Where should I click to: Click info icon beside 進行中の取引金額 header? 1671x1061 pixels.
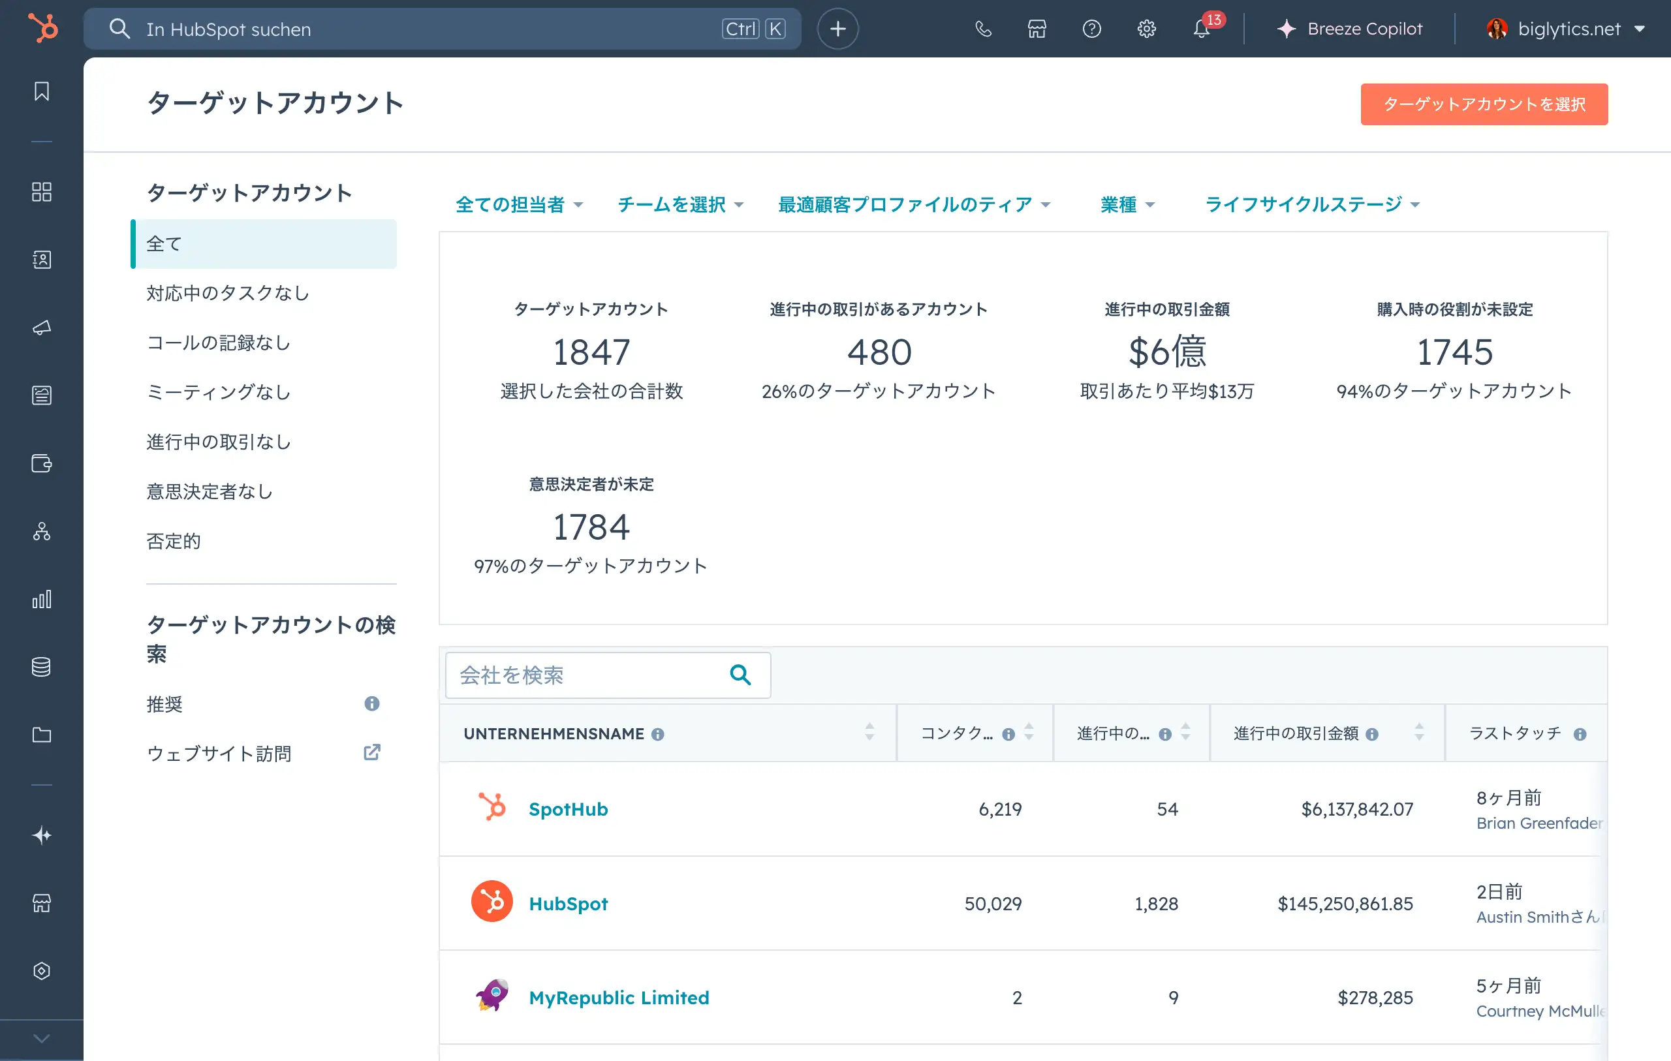click(1372, 735)
